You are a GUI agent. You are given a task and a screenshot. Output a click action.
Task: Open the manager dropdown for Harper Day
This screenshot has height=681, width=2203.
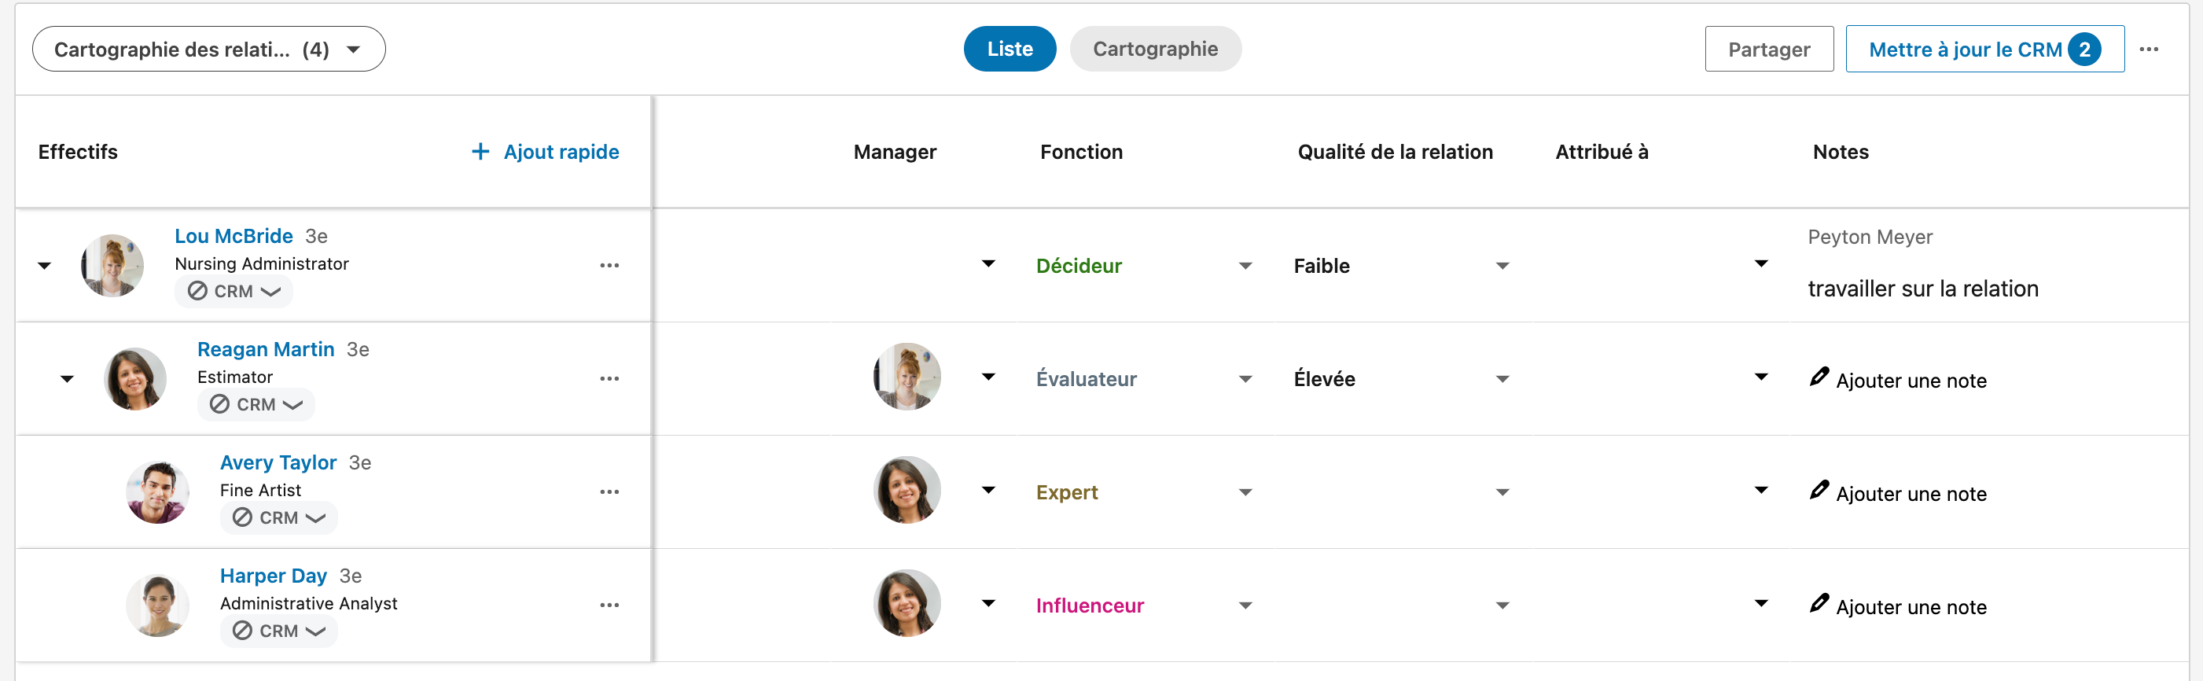(x=987, y=604)
